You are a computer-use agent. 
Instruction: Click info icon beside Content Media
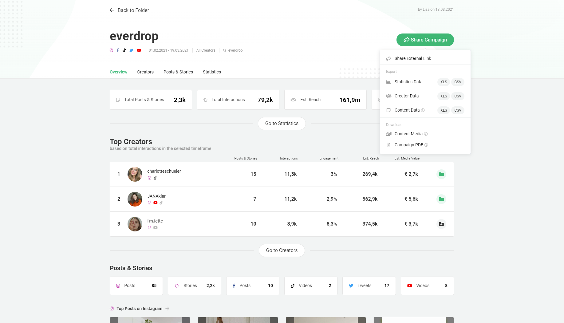tap(426, 134)
